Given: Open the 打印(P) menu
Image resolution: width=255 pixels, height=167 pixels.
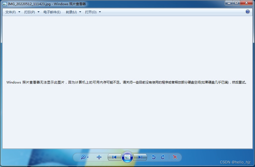Looking at the screenshot, I should (x=29, y=12).
